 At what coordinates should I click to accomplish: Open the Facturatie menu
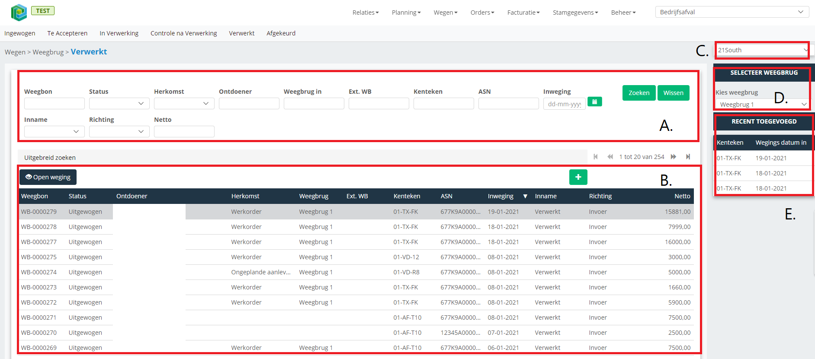pyautogui.click(x=523, y=13)
